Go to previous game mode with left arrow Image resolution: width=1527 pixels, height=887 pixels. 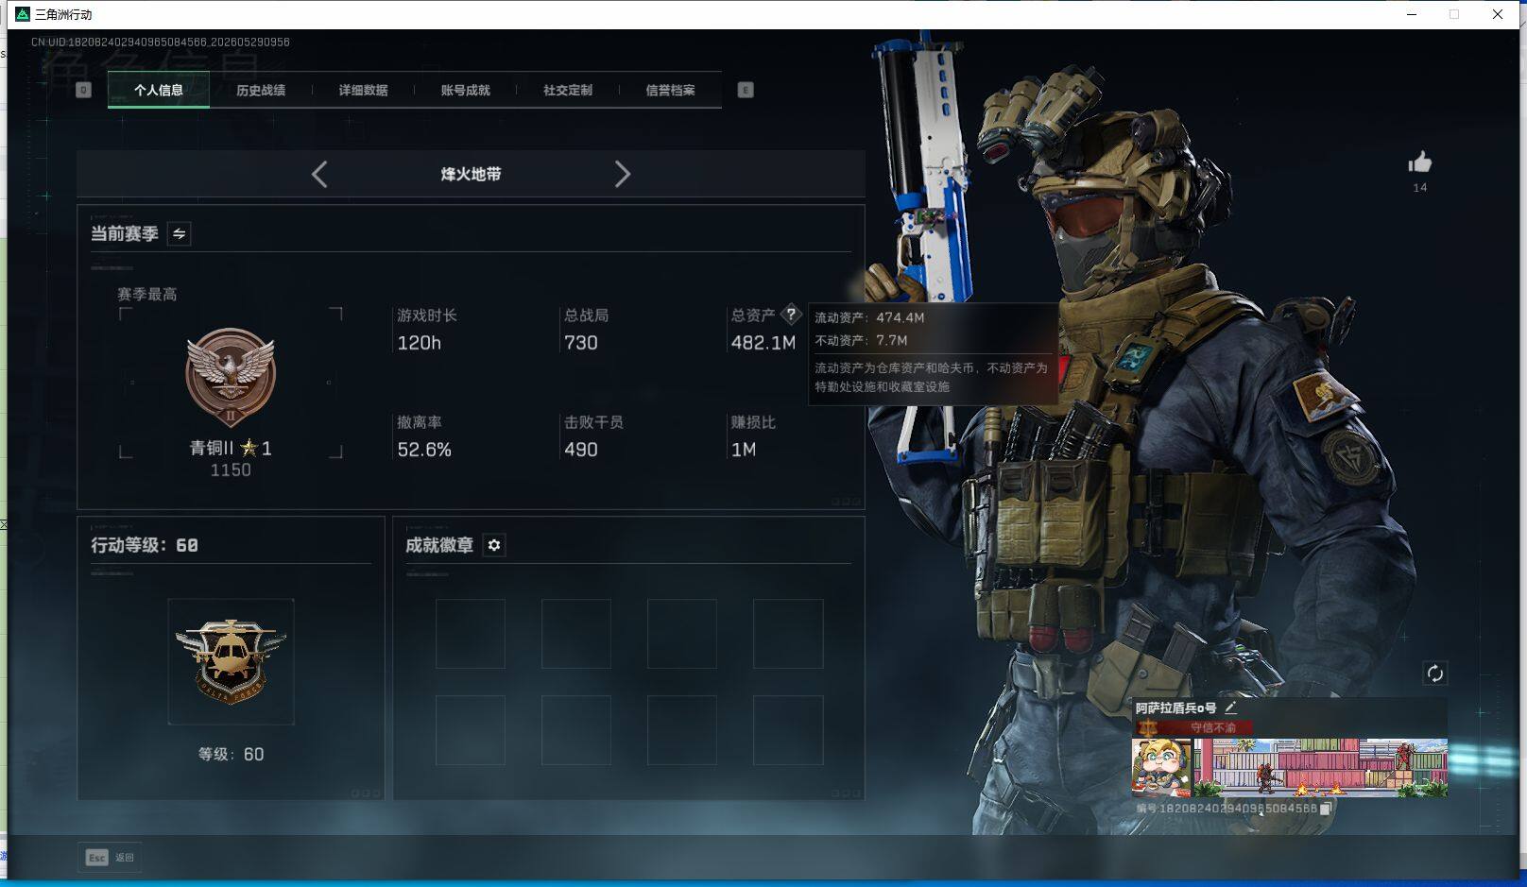319,174
